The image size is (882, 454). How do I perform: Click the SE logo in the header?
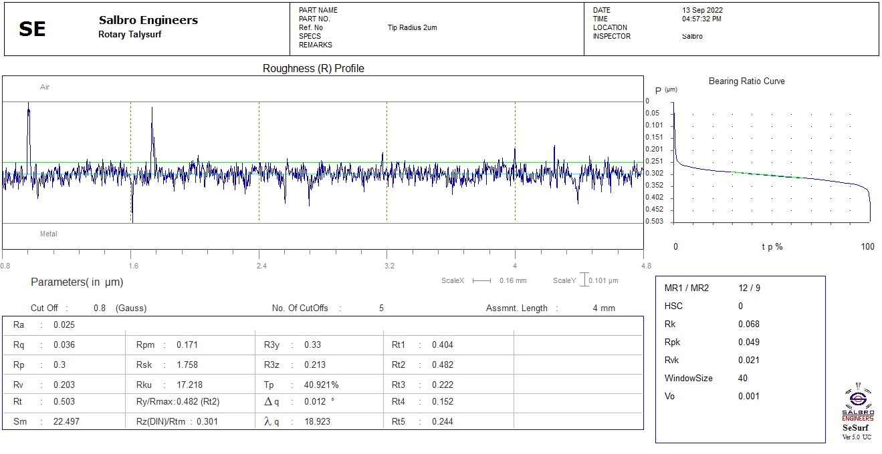tap(32, 29)
